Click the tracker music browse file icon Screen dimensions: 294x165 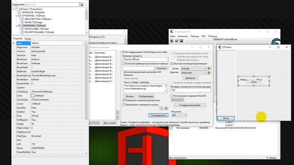[x=161, y=108]
